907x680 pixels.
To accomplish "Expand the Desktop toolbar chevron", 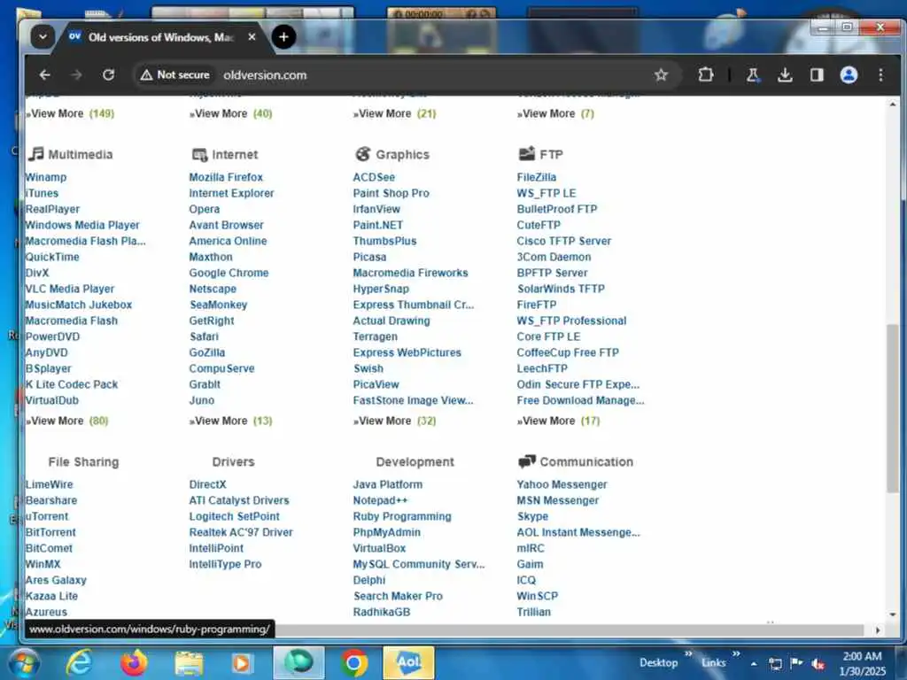I will (688, 654).
